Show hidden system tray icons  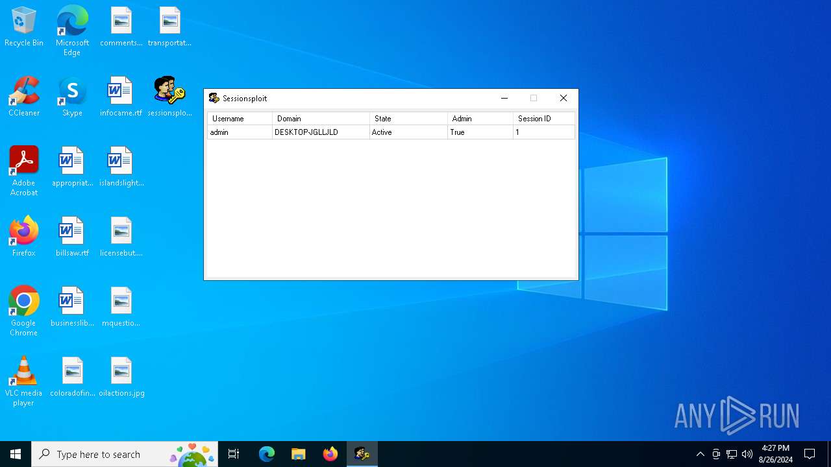point(700,454)
